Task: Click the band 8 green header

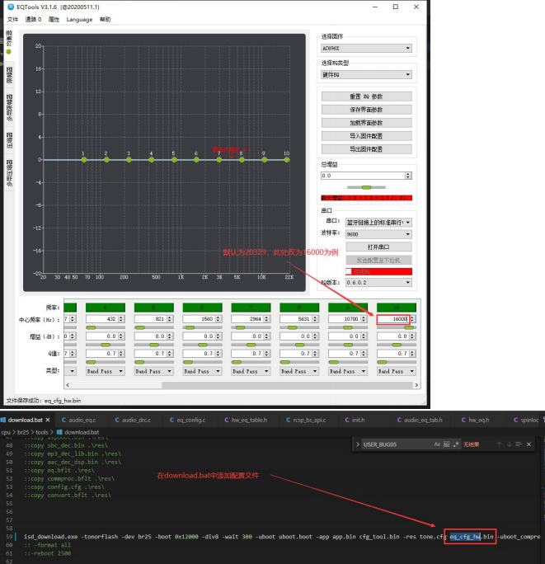Action: coord(299,308)
